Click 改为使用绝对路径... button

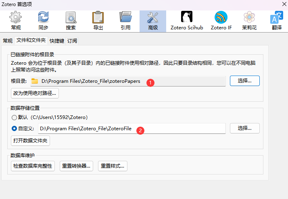(x=35, y=93)
